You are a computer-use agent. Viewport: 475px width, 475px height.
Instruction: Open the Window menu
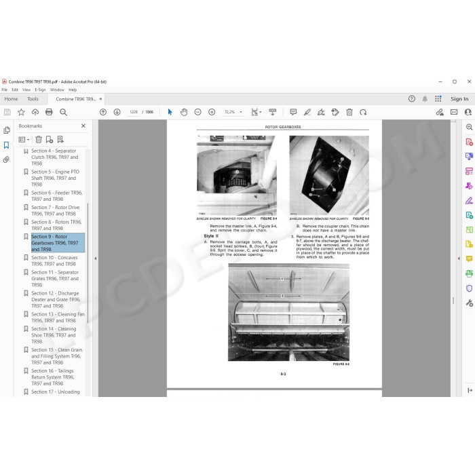pos(57,90)
